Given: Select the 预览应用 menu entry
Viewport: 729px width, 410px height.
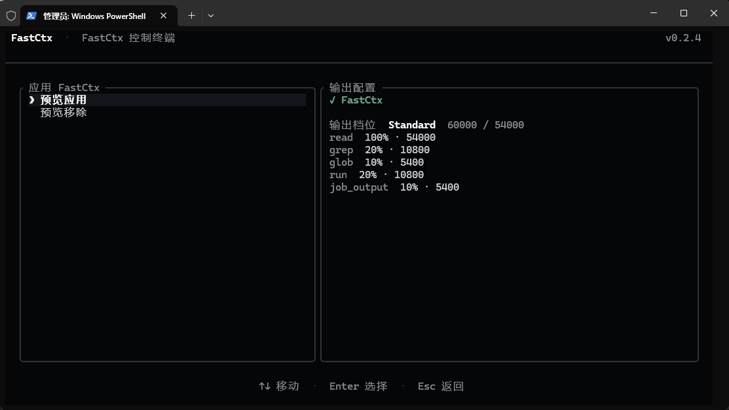Looking at the screenshot, I should click(168, 100).
